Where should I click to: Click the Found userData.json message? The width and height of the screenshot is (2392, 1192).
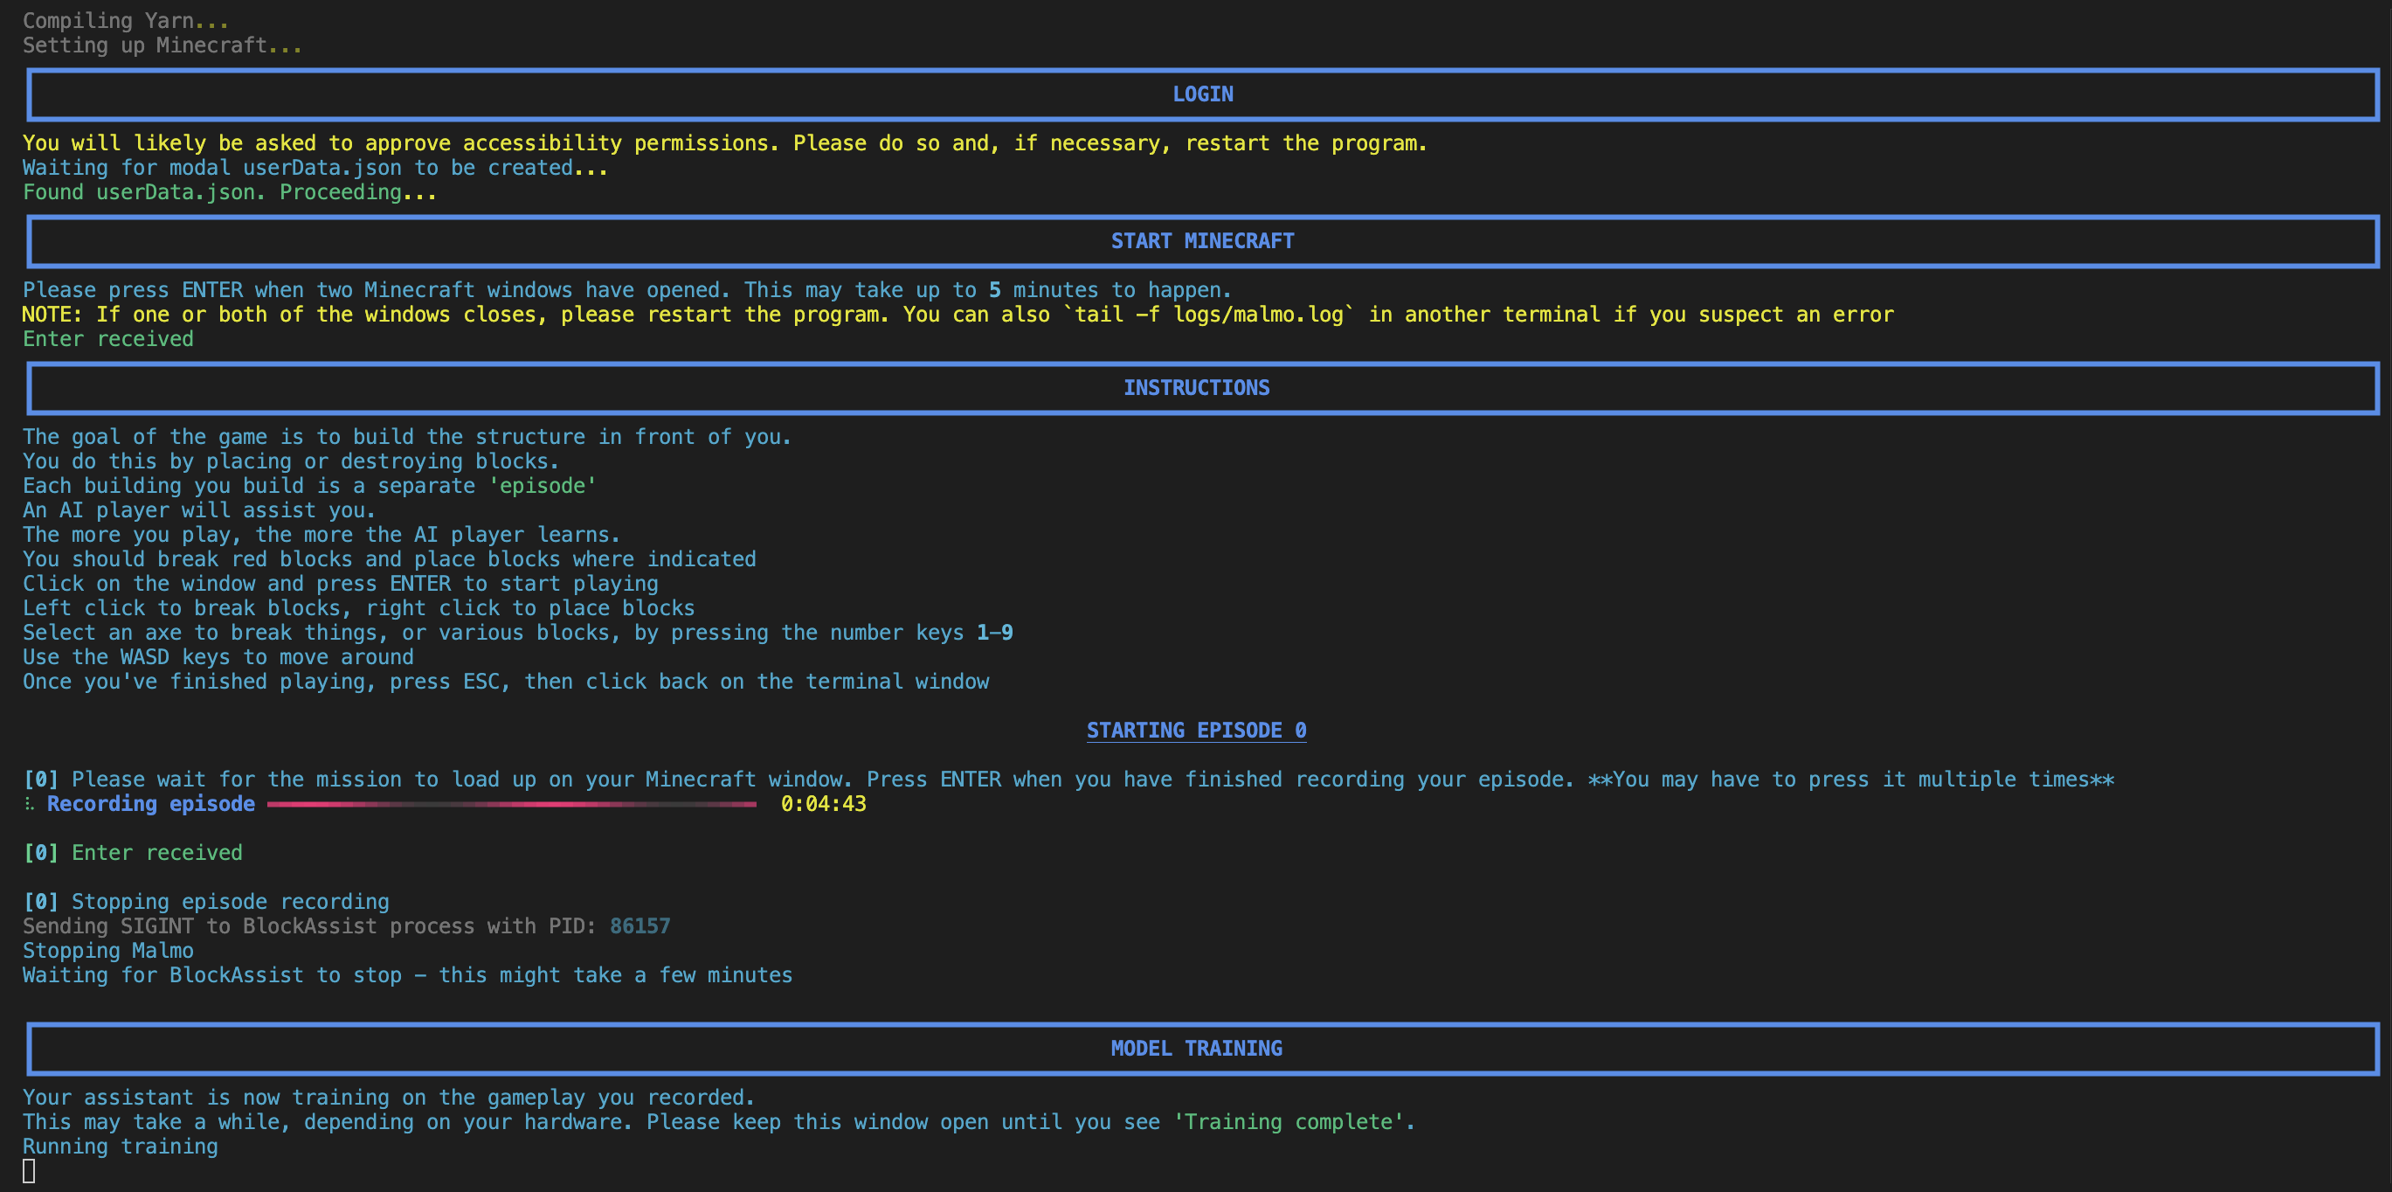coord(228,192)
